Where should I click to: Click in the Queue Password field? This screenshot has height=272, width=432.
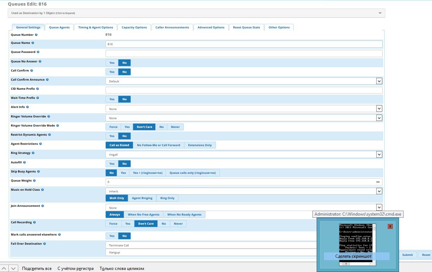[x=244, y=54]
